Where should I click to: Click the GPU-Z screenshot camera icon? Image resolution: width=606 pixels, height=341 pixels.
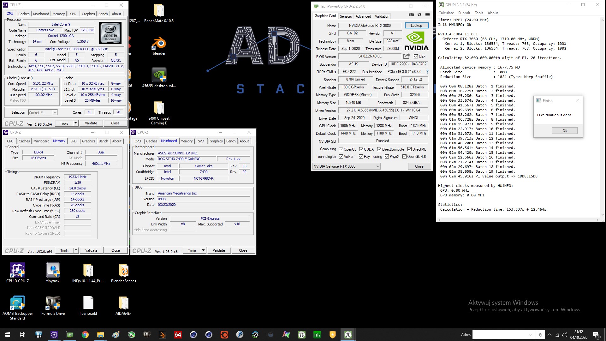click(x=411, y=15)
